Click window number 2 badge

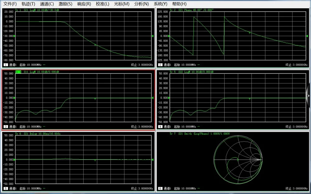(160, 65)
